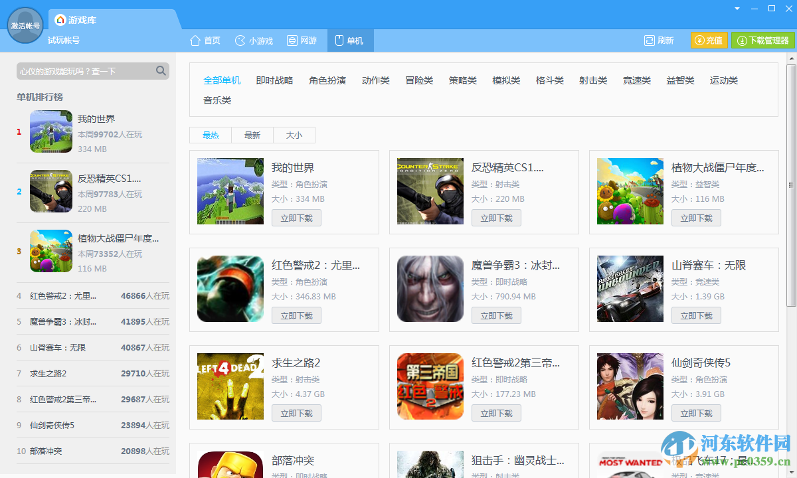797x478 pixels.
Task: Select rank 6 山脊赛车：无限 in ranking
Action: coord(93,347)
